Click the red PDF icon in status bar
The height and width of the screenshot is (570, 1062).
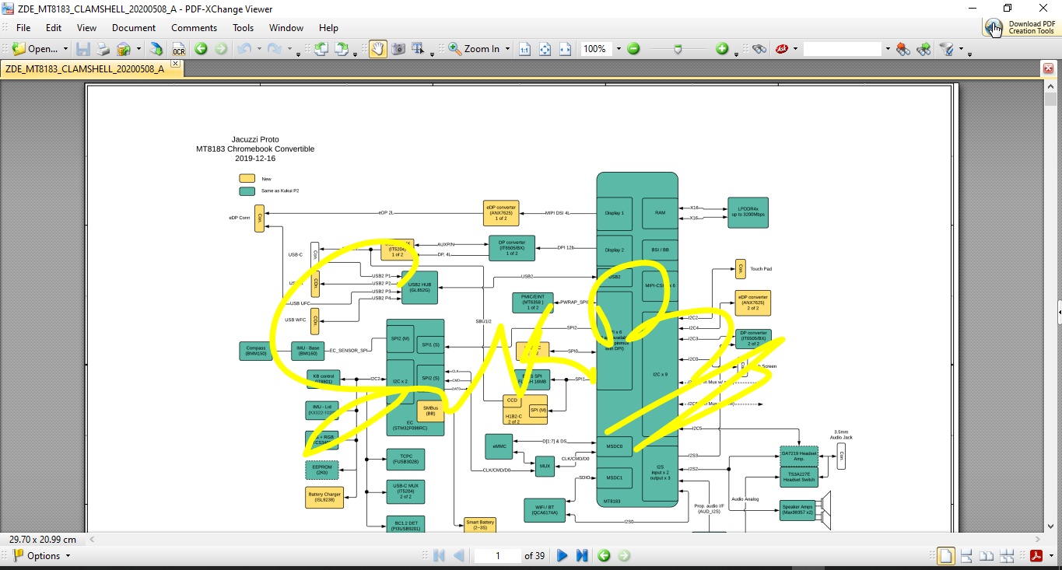tap(1036, 556)
